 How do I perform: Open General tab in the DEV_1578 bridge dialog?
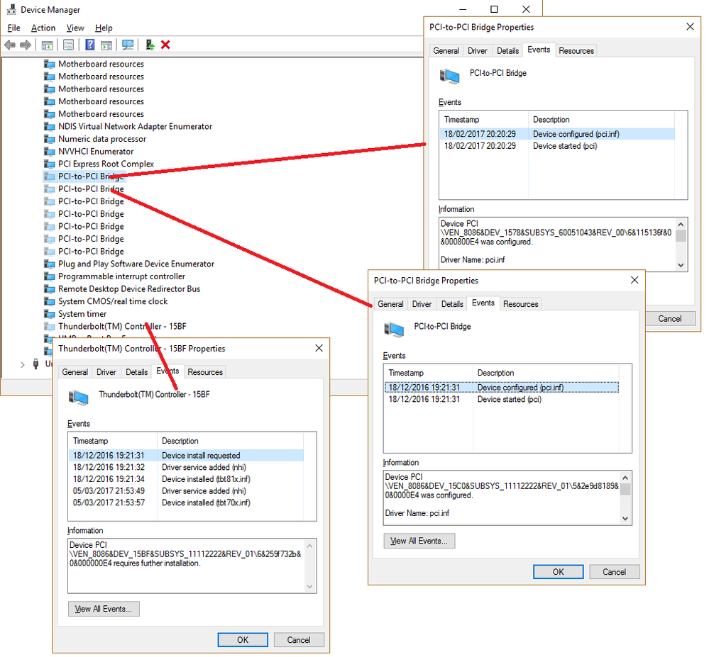(x=446, y=51)
